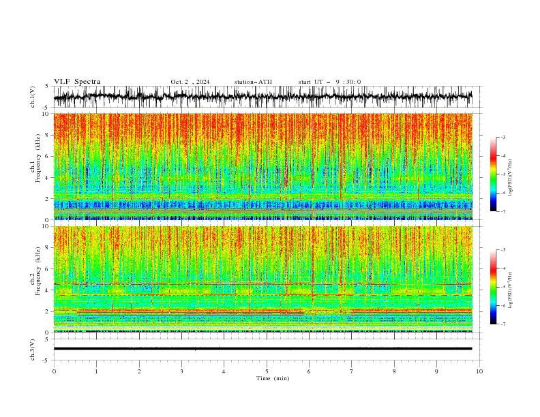The height and width of the screenshot is (417, 540).
Task: Click the "station=ATH" header label
Action: tap(253, 82)
